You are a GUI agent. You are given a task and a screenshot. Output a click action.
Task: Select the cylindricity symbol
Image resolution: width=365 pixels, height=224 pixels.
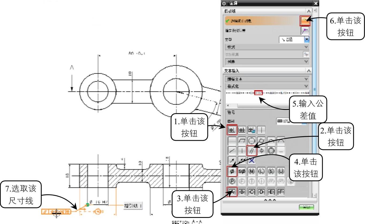261,141
